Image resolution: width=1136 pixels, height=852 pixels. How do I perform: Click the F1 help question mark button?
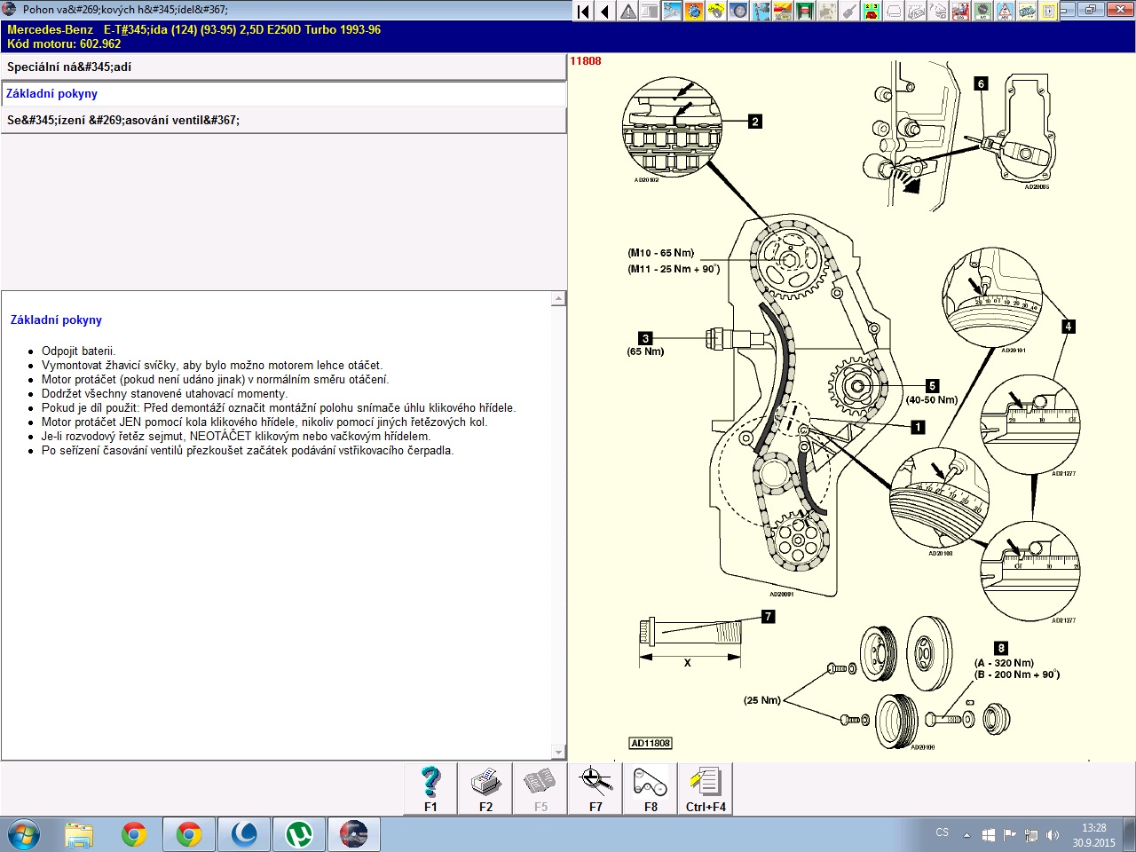coord(430,788)
